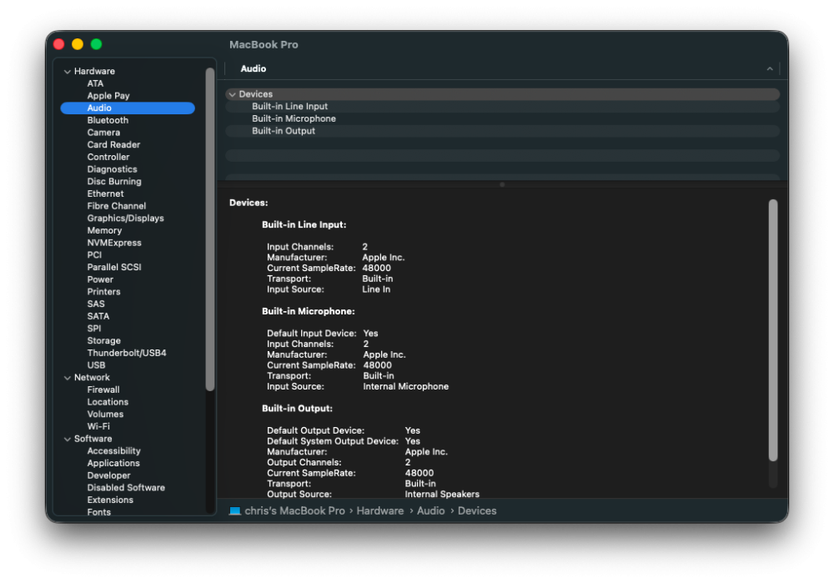Collapse the Hardware section chevron
The width and height of the screenshot is (834, 583).
68,71
